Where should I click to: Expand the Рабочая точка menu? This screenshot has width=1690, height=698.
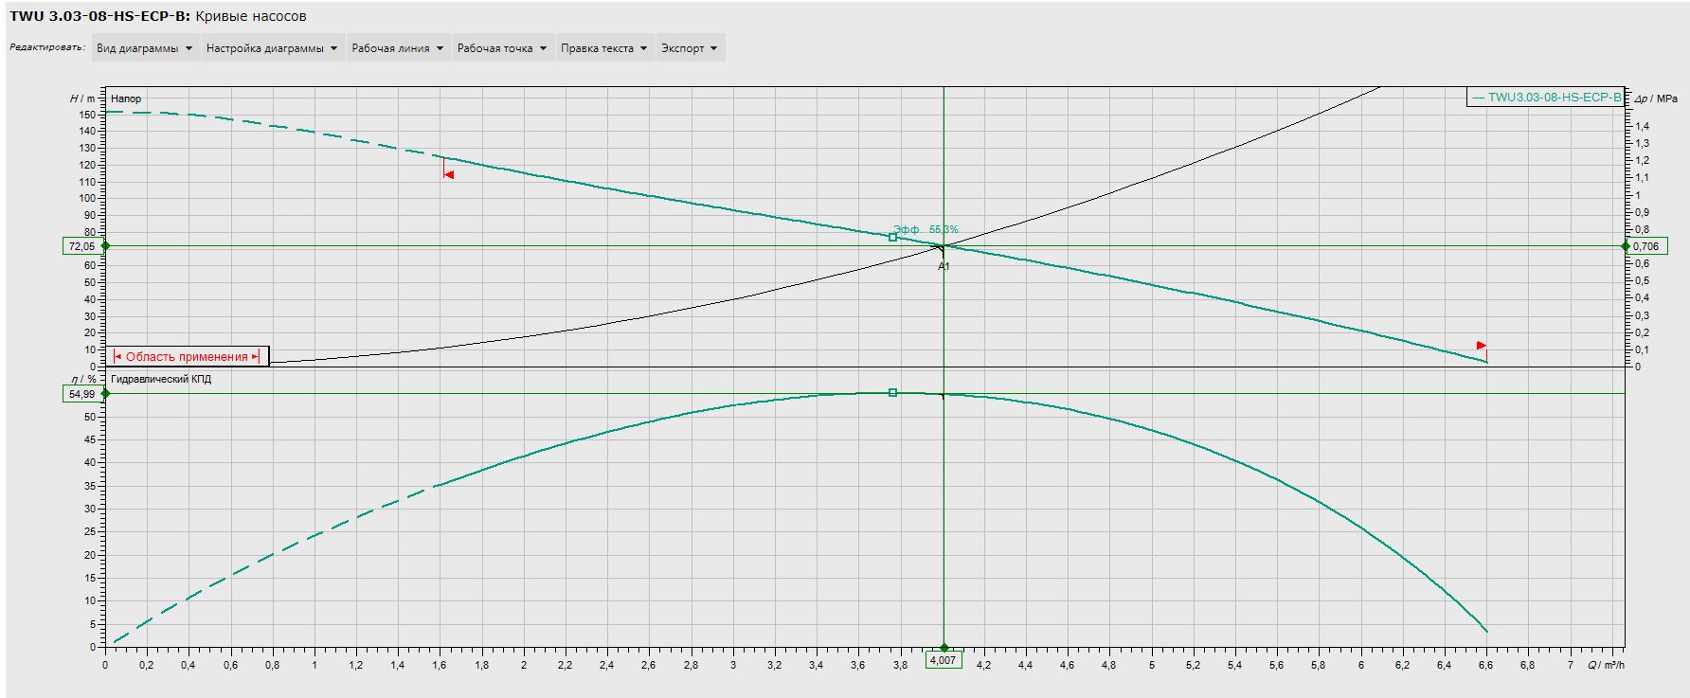(503, 48)
